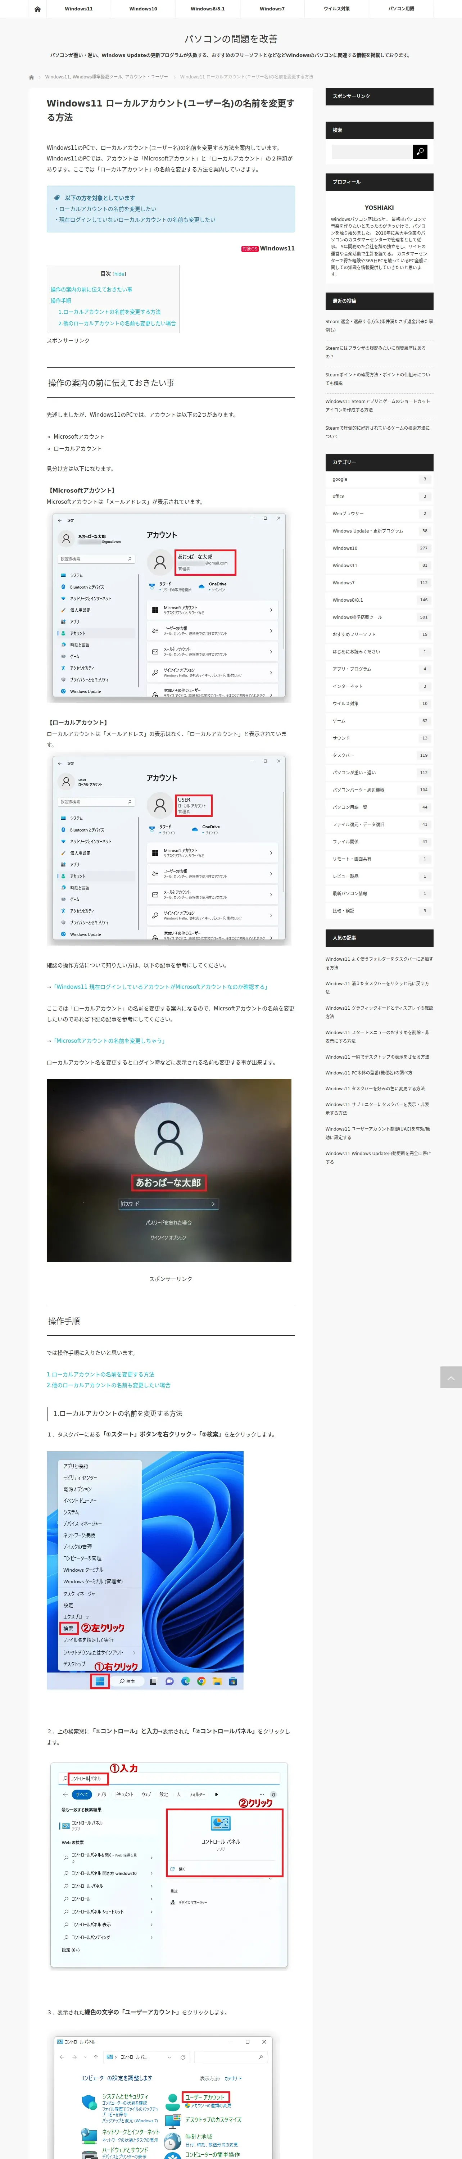Open popular article タスクバーを好みの色に変更する方法
Screen dimensions: 462x2159
[375, 1089]
